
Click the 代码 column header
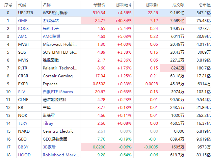[22, 5]
